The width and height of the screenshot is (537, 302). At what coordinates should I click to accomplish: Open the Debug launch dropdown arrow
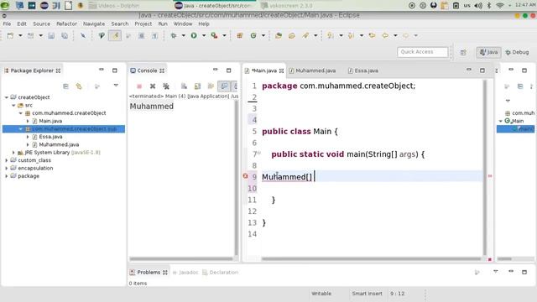(x=183, y=35)
